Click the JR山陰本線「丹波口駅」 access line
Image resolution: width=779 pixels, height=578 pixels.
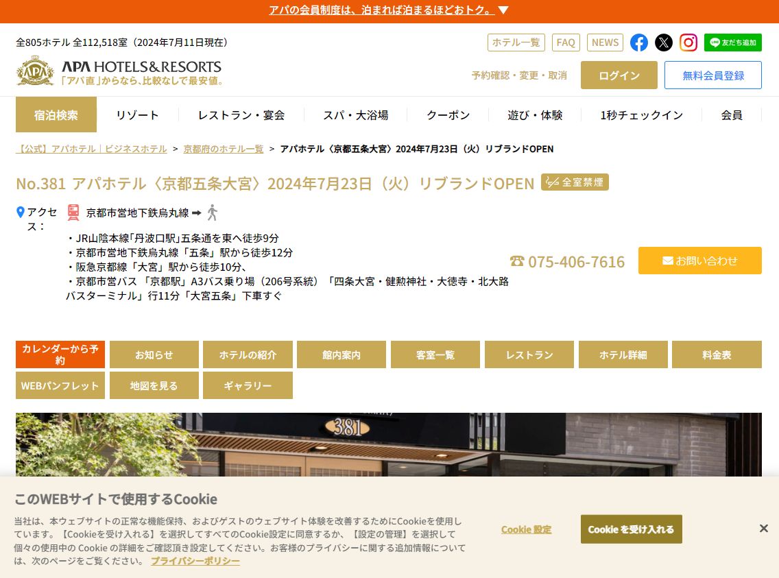point(173,239)
